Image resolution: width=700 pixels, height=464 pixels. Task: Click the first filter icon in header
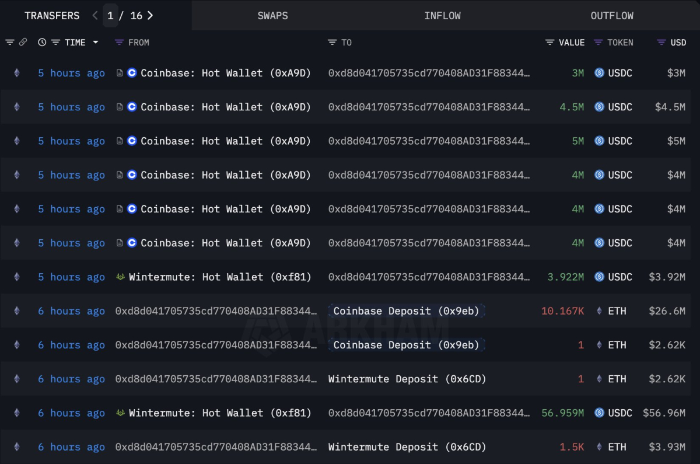pos(9,42)
